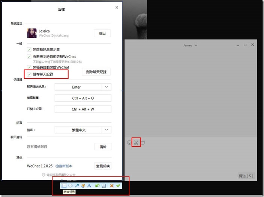Click the 傳送(S) send button
264x197 pixels.
(x=246, y=176)
